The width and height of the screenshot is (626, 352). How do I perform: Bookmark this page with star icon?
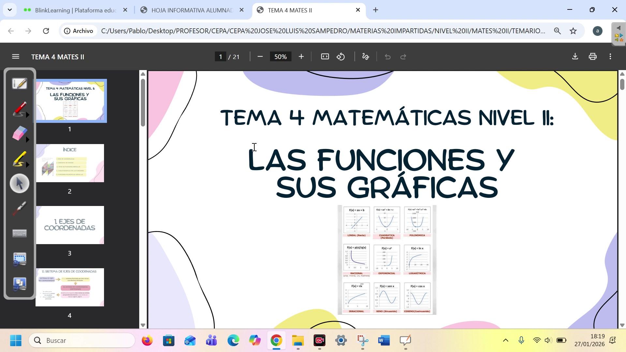click(573, 31)
